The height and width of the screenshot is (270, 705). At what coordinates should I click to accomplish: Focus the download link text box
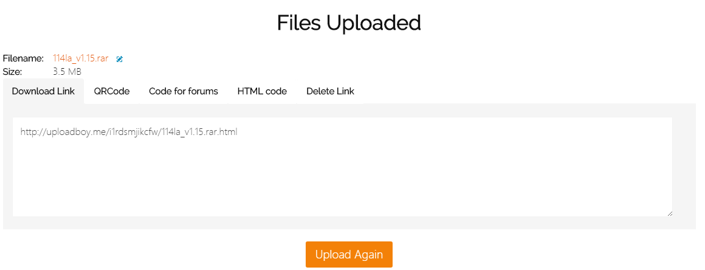pyautogui.click(x=342, y=167)
